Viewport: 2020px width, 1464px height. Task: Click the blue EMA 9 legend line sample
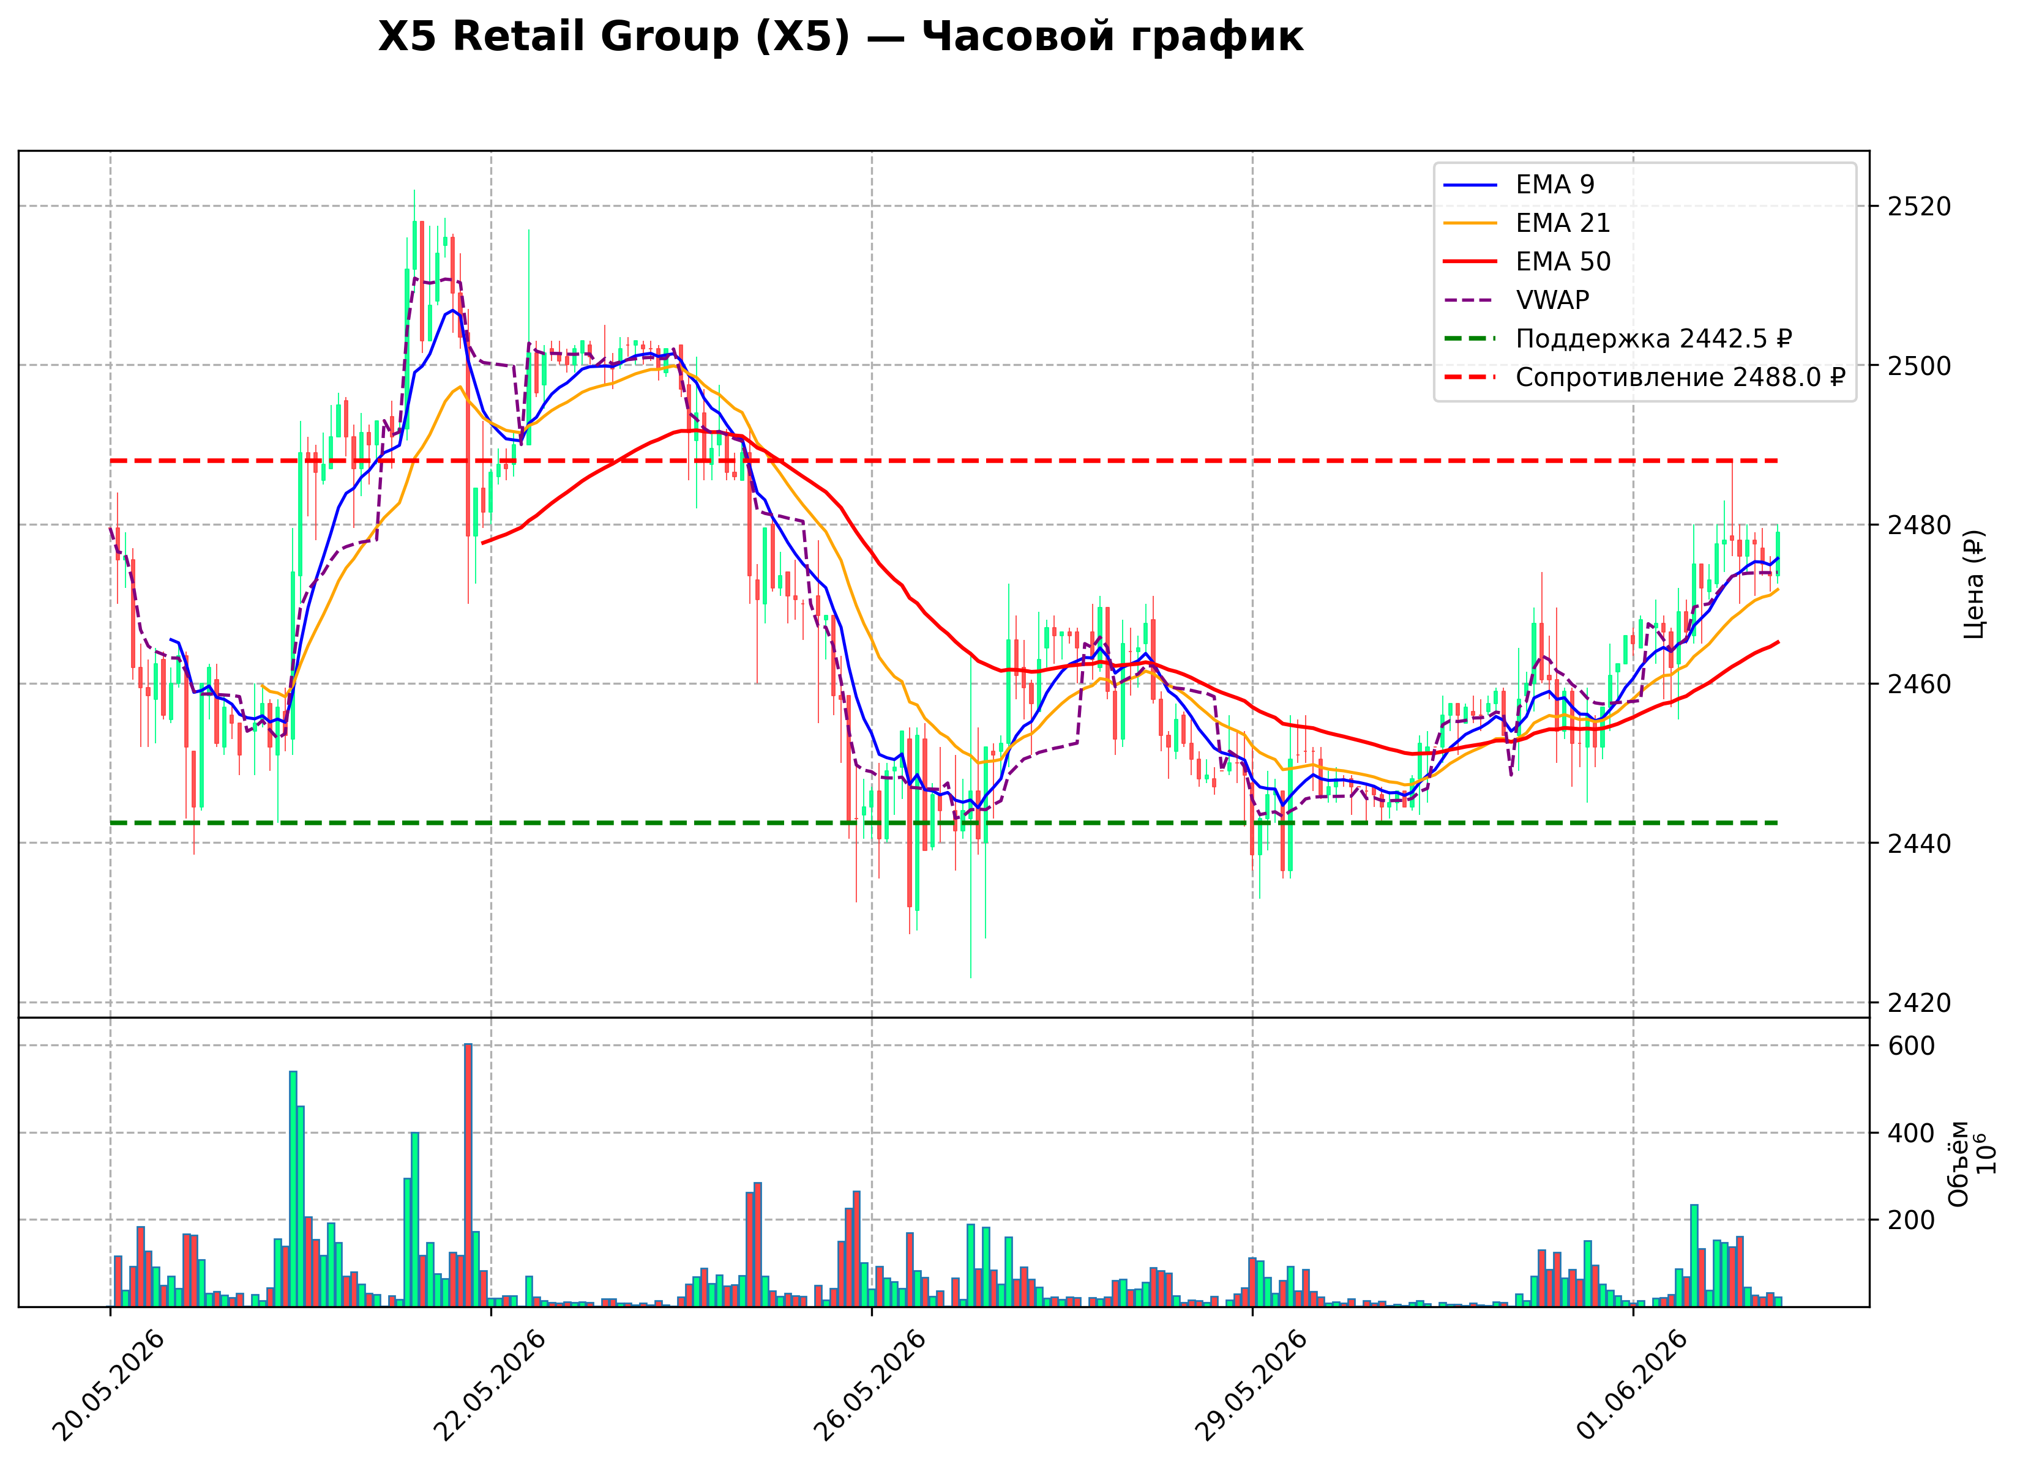(1470, 185)
